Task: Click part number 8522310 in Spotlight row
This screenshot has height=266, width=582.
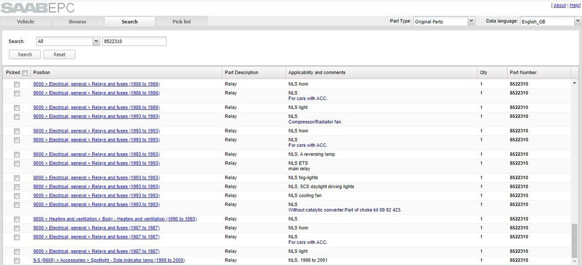Action: pyautogui.click(x=519, y=260)
